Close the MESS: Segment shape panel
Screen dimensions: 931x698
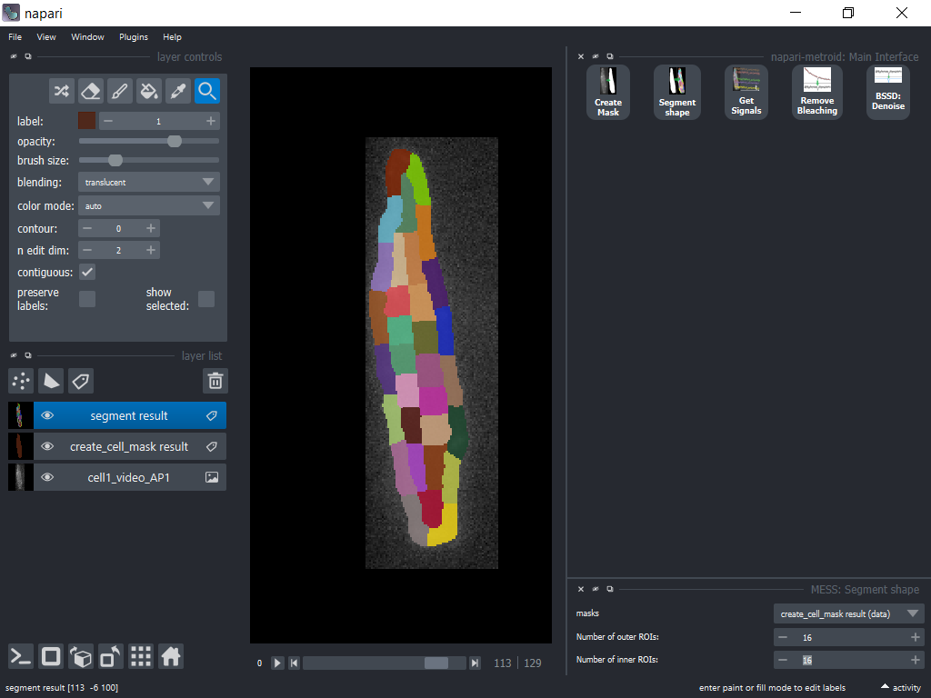click(581, 589)
